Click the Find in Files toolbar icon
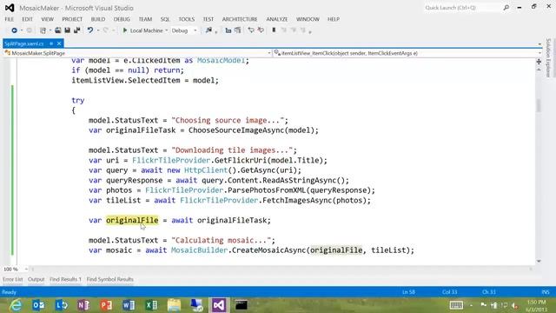556x313 pixels. click(x=208, y=30)
